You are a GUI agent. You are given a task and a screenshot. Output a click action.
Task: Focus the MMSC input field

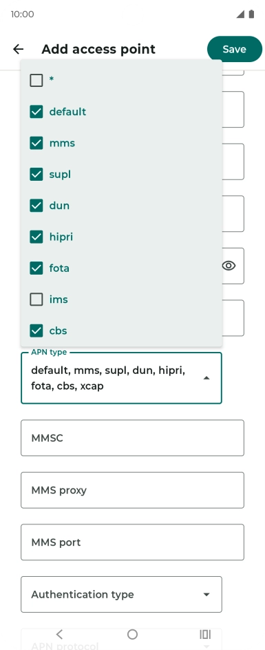tap(132, 438)
